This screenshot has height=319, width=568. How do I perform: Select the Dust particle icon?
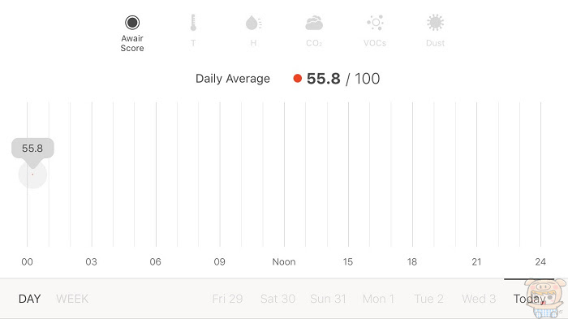tap(435, 23)
